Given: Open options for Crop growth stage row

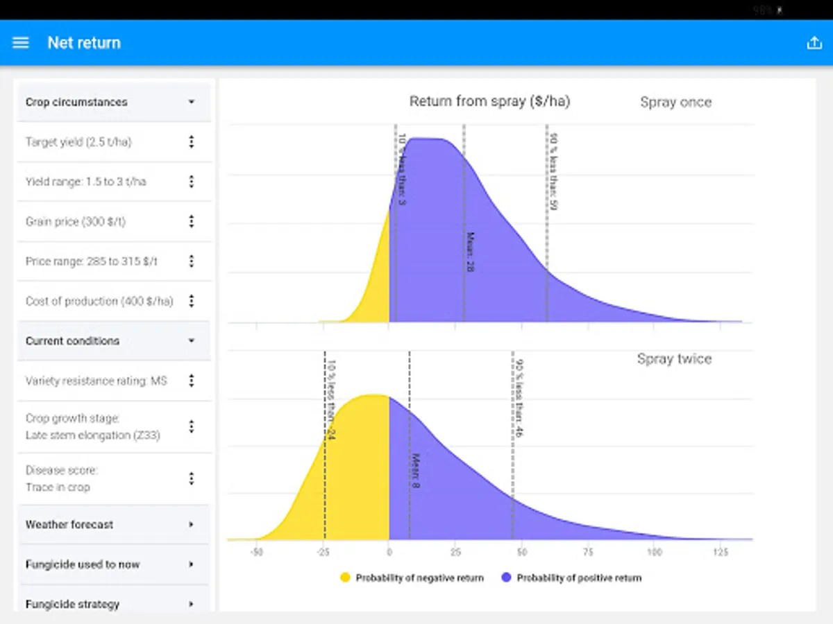Looking at the screenshot, I should click(x=192, y=426).
